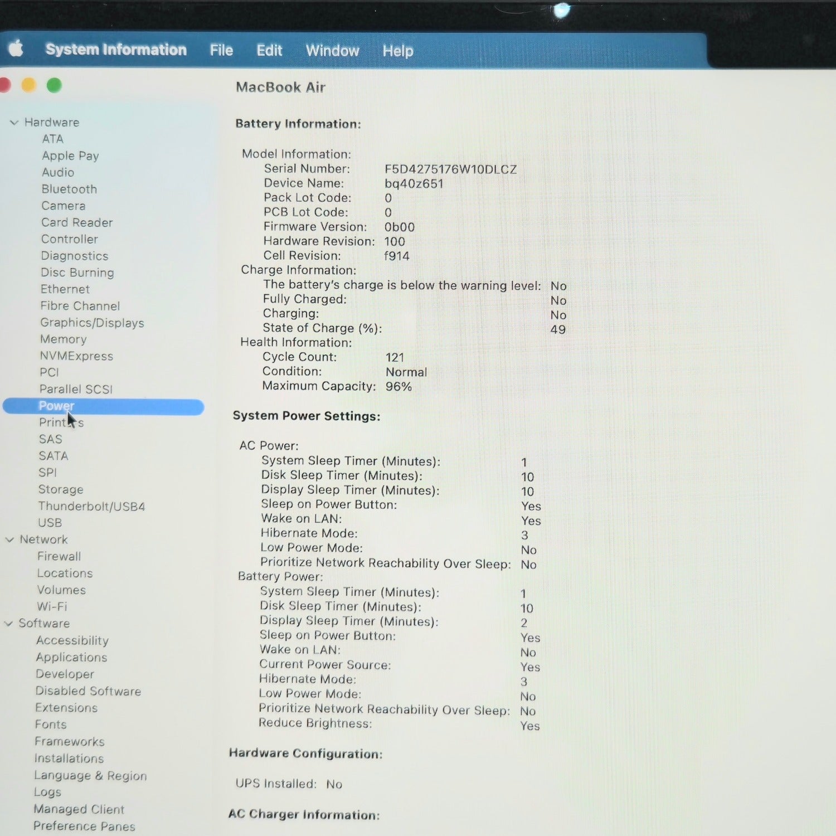Select Developer under Software

65,674
